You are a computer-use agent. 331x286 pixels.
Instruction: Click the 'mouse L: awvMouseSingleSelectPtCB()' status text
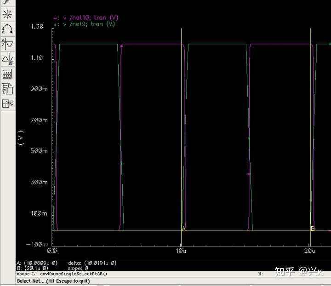point(62,274)
